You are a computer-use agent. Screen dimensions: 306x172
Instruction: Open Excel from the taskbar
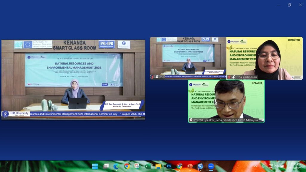pyautogui.click(x=148, y=166)
